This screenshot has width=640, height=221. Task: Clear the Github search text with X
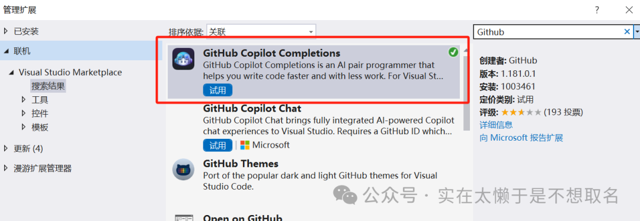point(627,32)
